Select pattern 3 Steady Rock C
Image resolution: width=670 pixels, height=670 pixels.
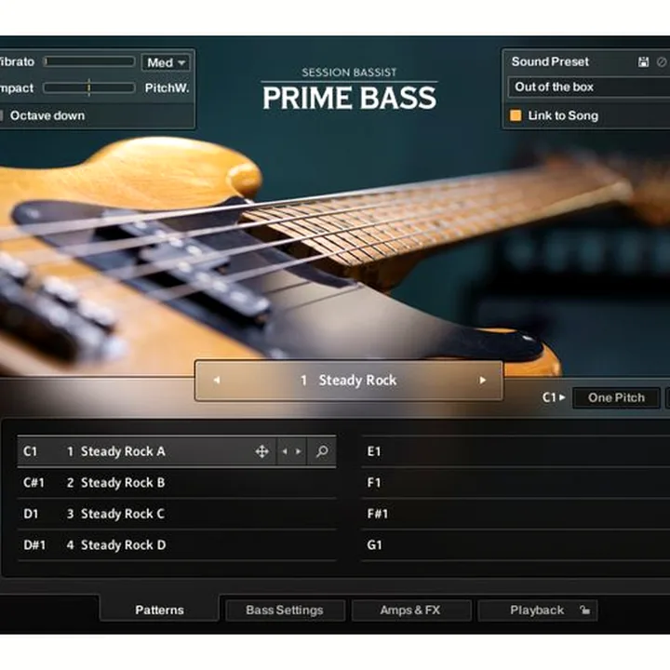coord(176,514)
